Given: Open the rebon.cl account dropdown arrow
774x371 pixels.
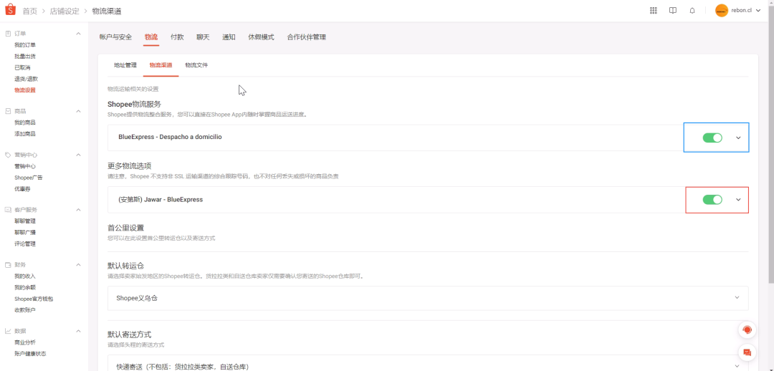Looking at the screenshot, I should [x=758, y=10].
